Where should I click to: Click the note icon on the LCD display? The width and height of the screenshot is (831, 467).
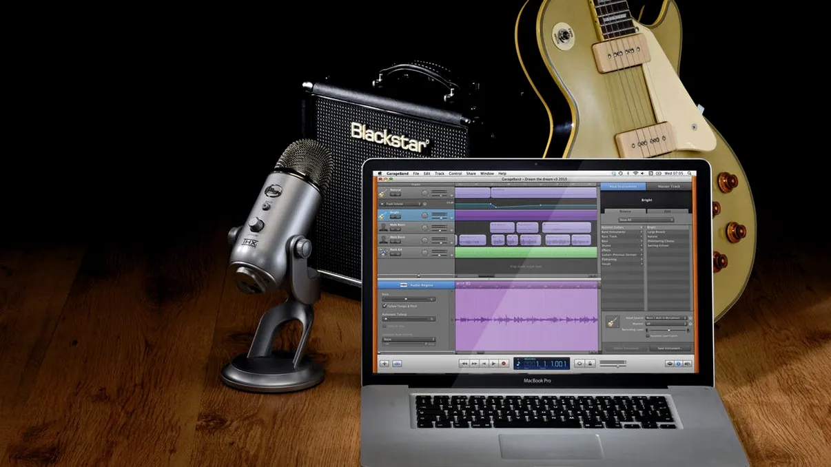pyautogui.click(x=519, y=364)
